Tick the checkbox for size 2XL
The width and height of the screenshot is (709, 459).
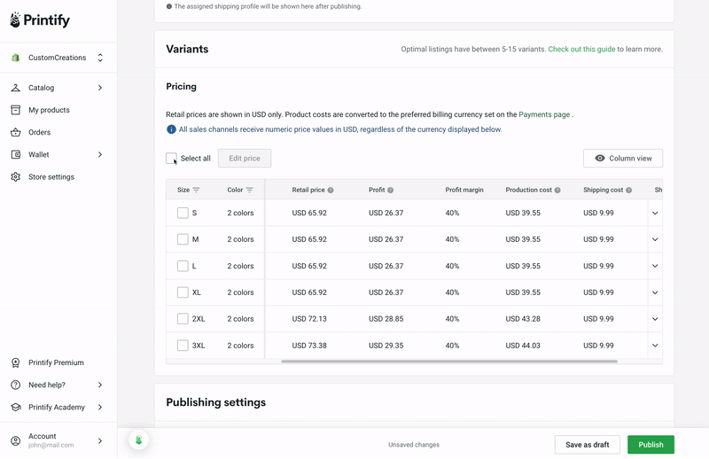coord(183,319)
